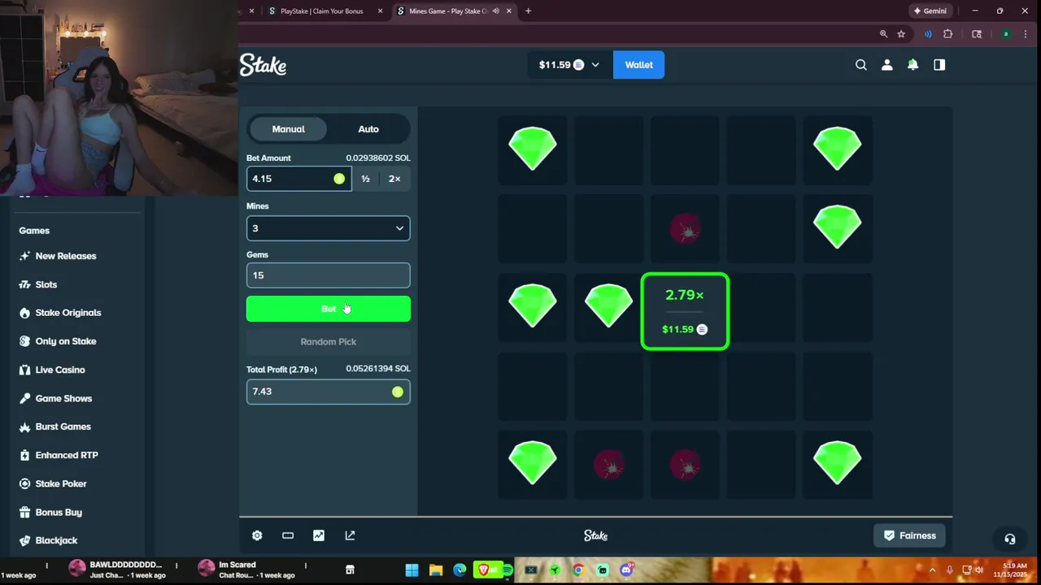
Task: Open the live stats chart icon
Action: 319,535
